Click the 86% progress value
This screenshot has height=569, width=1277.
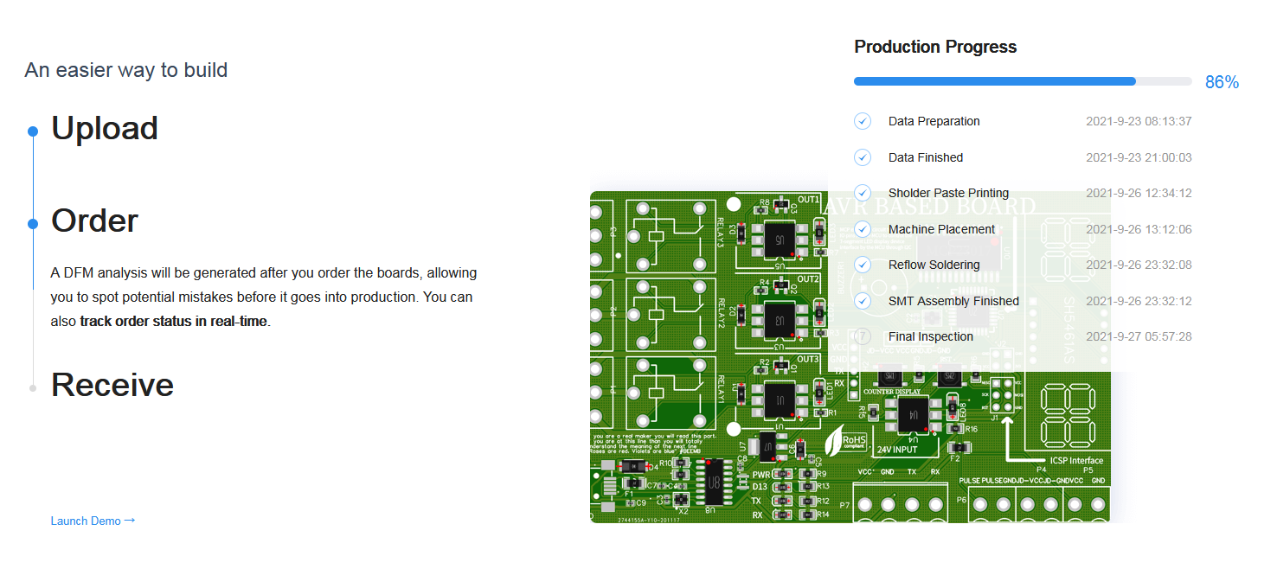click(x=1222, y=82)
